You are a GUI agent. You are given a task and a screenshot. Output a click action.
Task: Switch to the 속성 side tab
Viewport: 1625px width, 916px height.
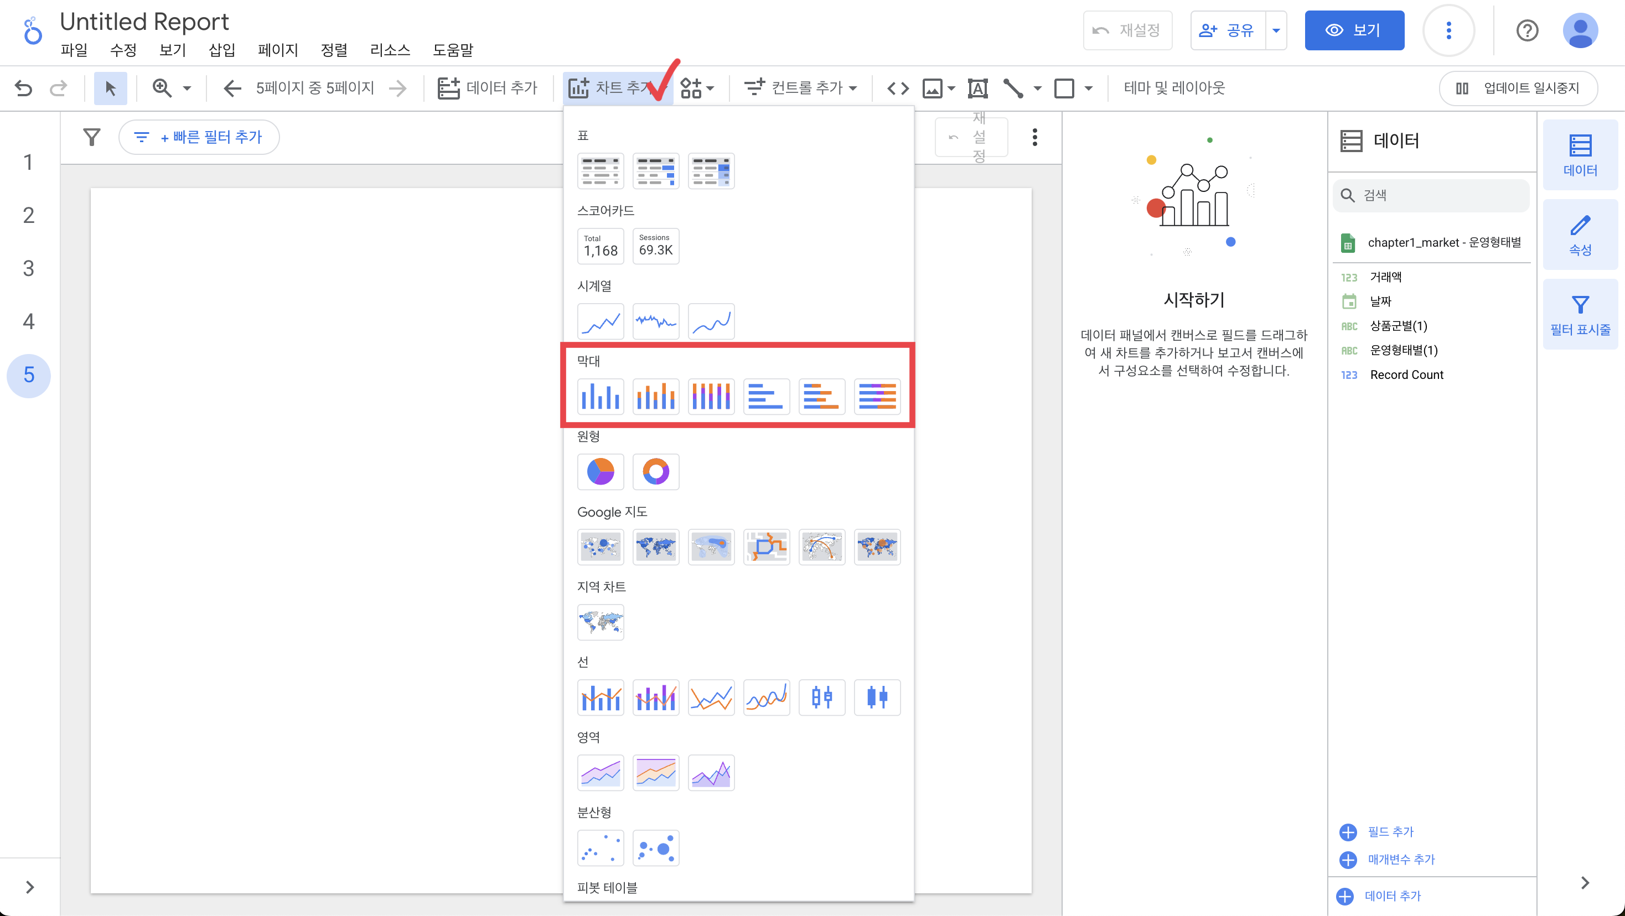click(1579, 235)
